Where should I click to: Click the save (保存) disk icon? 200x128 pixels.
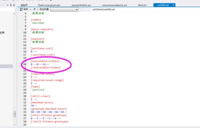[21, 9]
